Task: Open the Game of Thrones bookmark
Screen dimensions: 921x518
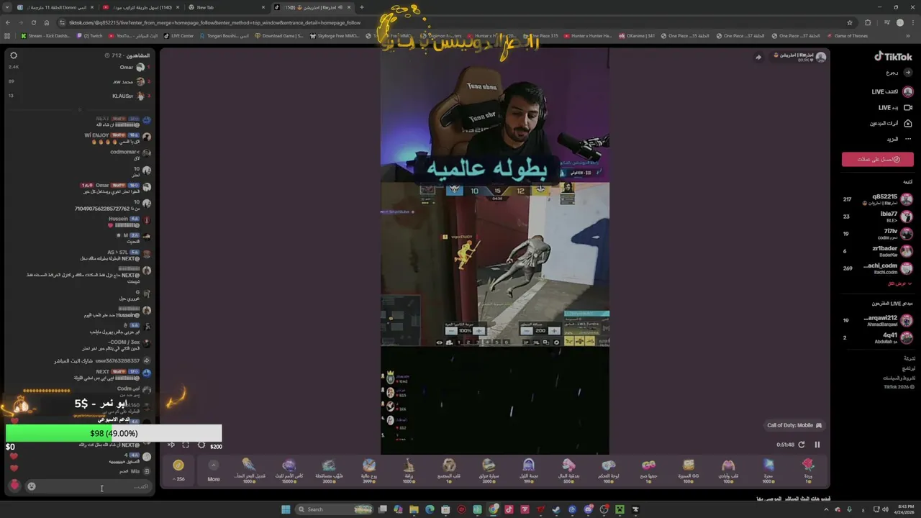Action: point(847,35)
